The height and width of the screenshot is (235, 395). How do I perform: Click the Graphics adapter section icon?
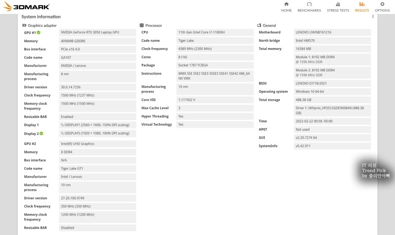click(x=24, y=25)
